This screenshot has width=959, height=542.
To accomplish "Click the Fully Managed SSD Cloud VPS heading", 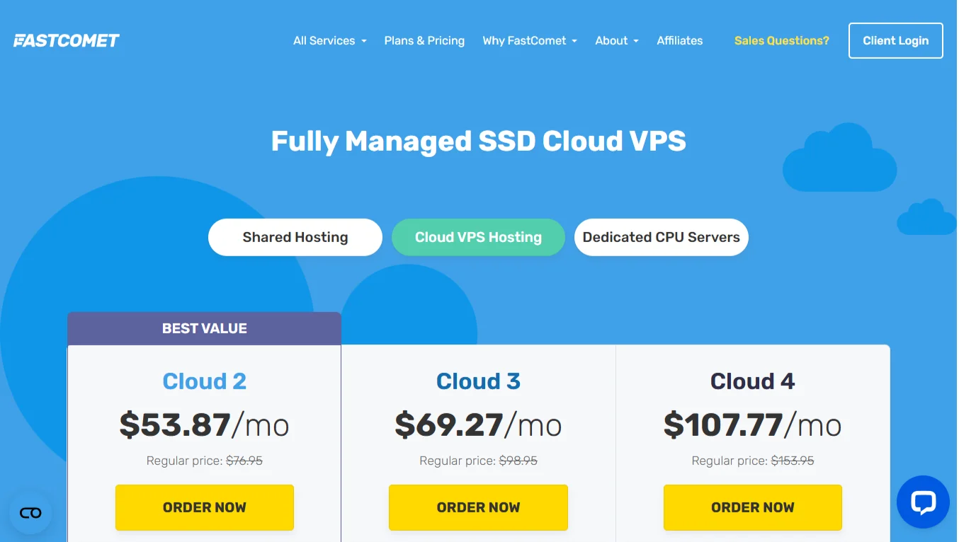I will (x=479, y=141).
